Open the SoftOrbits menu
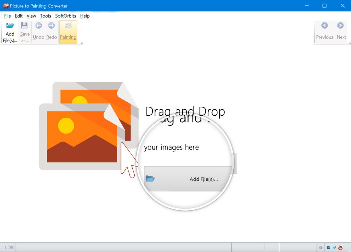351x252 pixels. coord(66,16)
